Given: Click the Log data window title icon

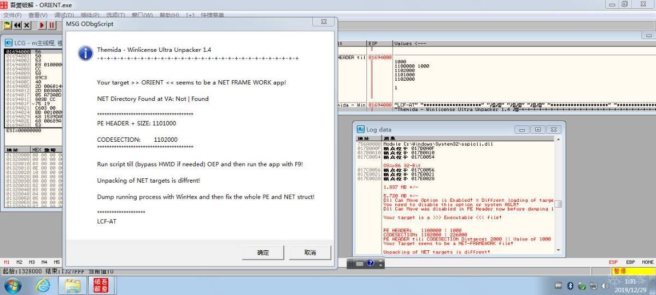Looking at the screenshot, I should (x=361, y=129).
